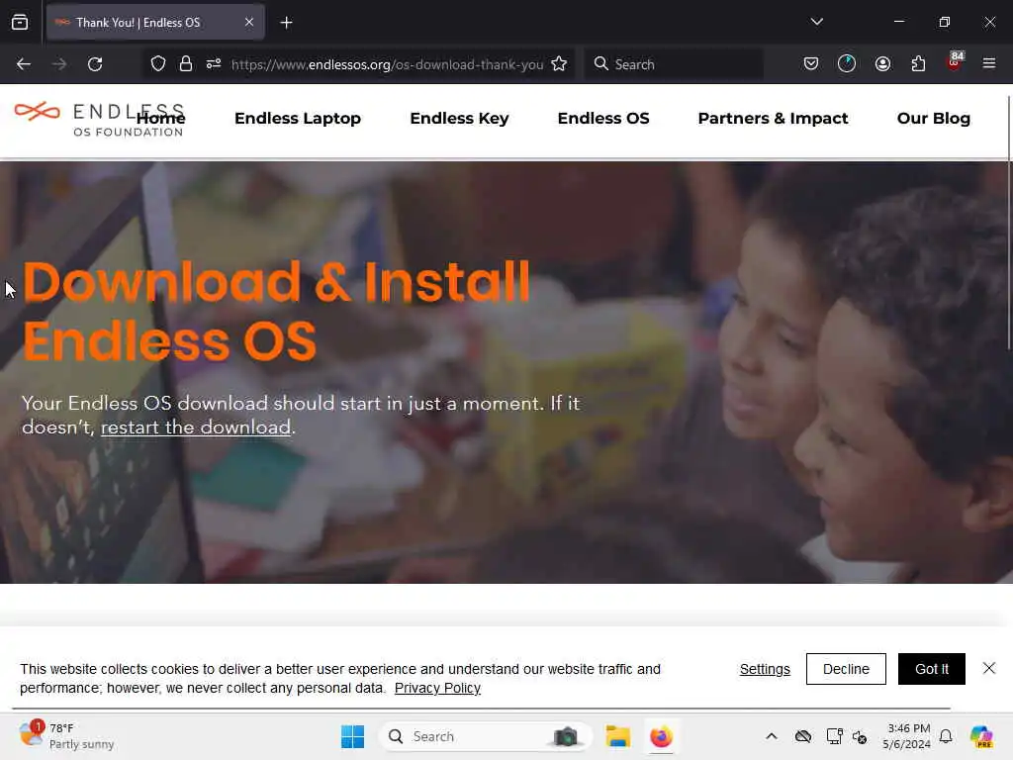Open site permissions icon in address bar
Viewport: 1013px width, 760px height.
[214, 63]
